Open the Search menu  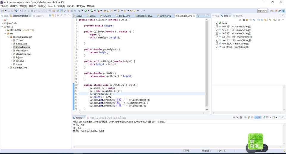click(x=52, y=6)
